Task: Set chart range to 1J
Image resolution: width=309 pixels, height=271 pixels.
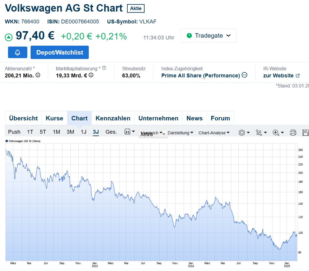Action: point(83,132)
